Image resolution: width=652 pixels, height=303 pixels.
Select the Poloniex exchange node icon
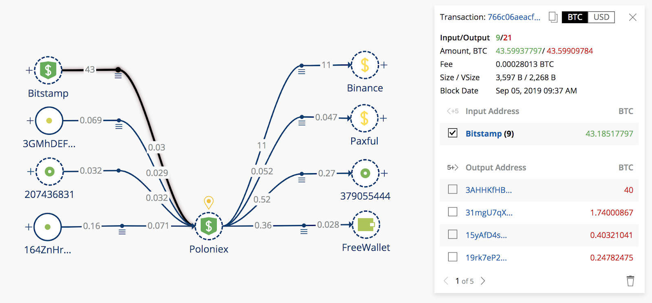[x=209, y=226]
